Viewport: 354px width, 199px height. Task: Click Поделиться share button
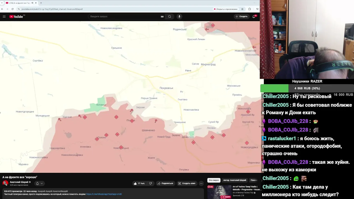(165, 183)
